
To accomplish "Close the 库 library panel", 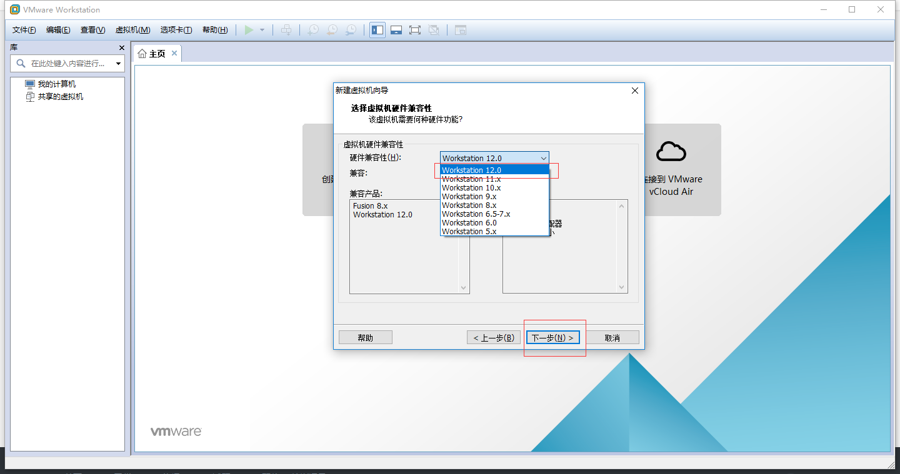I will coord(122,47).
